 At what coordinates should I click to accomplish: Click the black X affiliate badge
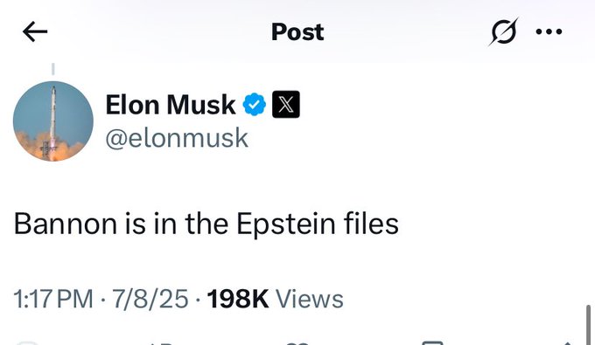tap(286, 105)
